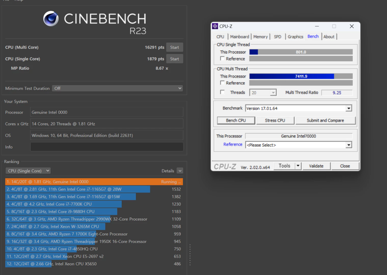Image resolution: width=387 pixels, height=275 pixels.
Task: Click Submit and Compare button
Action: pyautogui.click(x=325, y=120)
